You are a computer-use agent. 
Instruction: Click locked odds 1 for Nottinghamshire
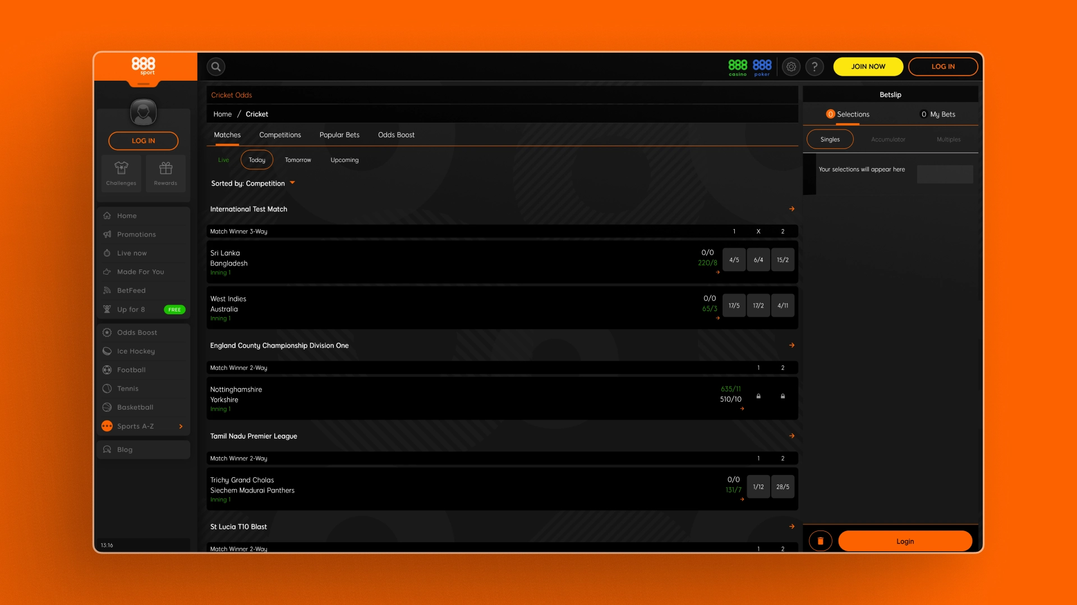click(x=758, y=397)
